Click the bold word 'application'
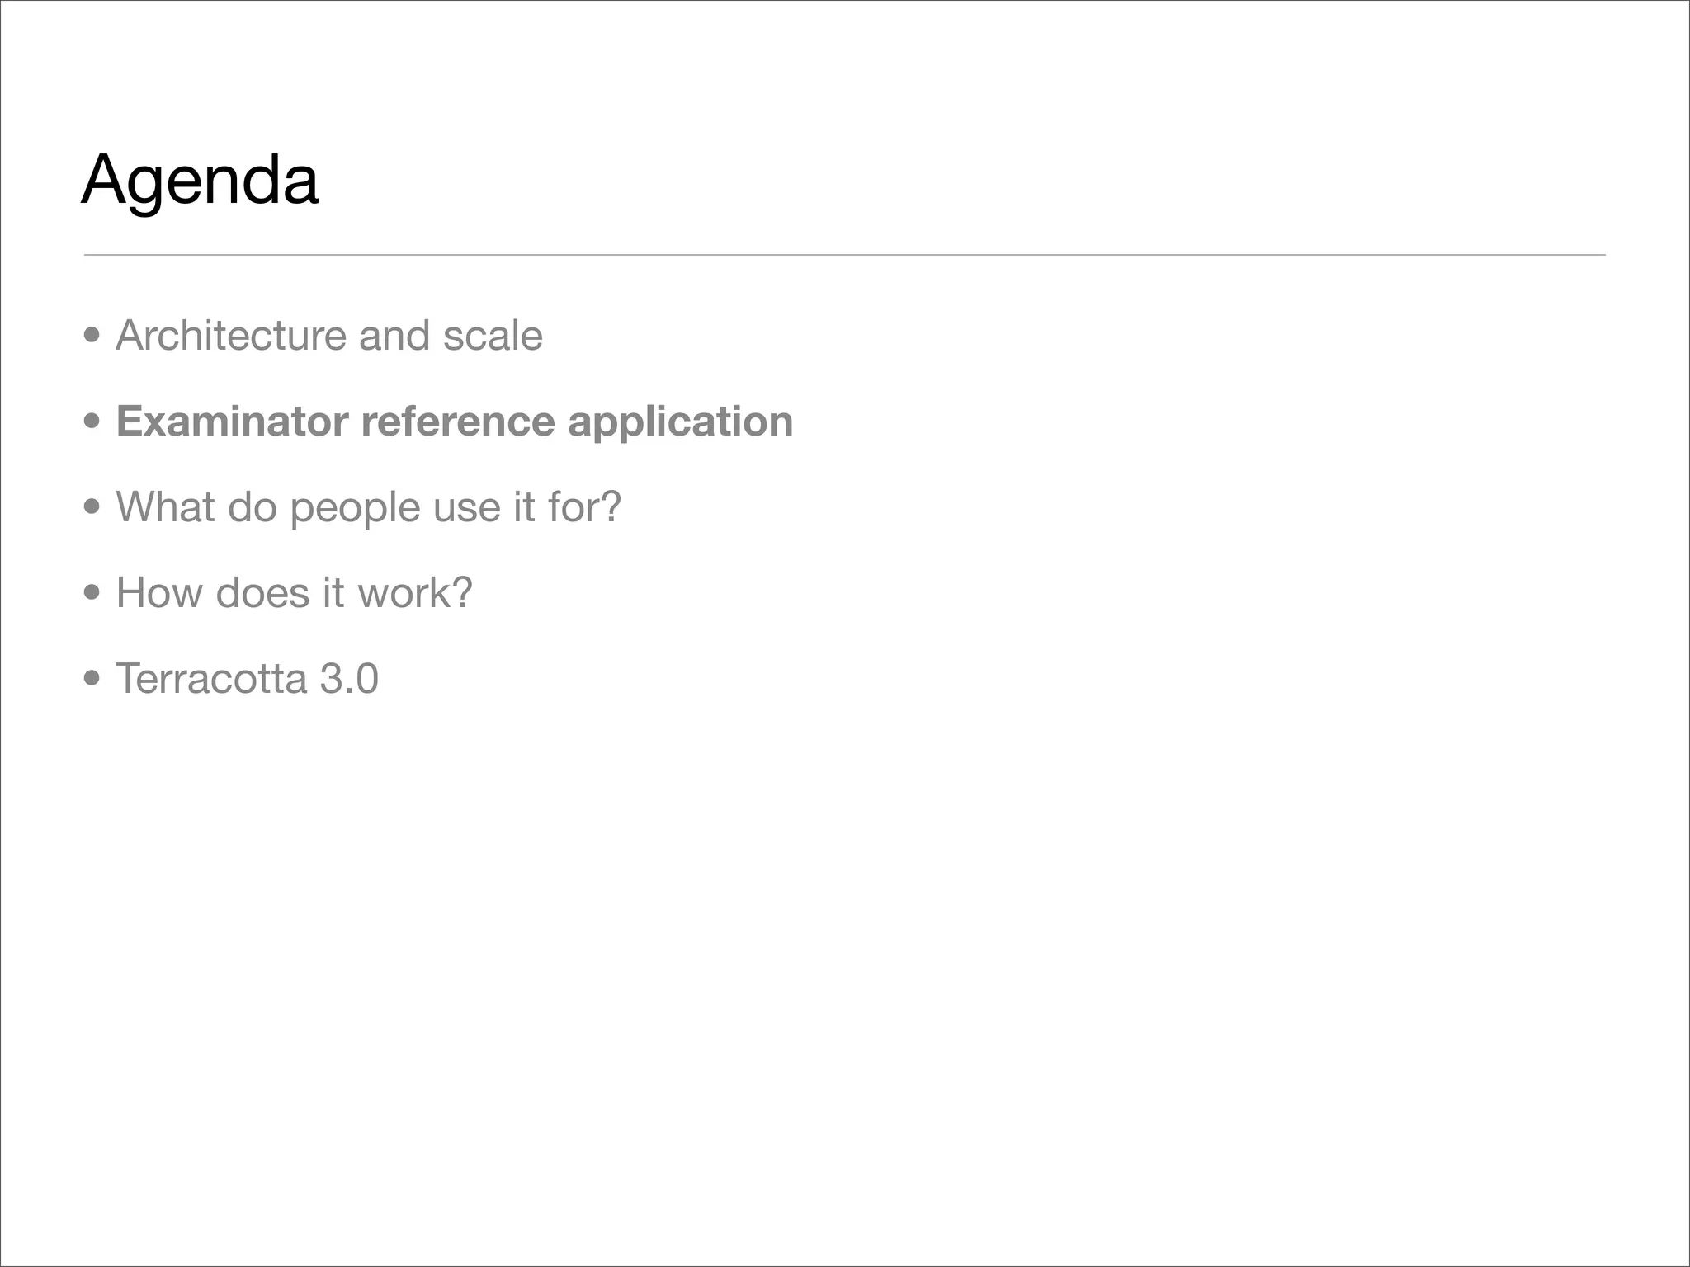 click(x=680, y=422)
